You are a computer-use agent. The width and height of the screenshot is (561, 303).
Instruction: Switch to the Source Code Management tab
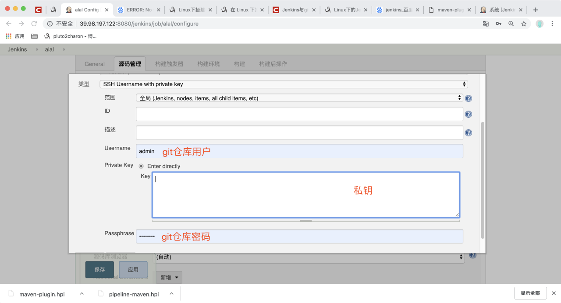coord(130,64)
